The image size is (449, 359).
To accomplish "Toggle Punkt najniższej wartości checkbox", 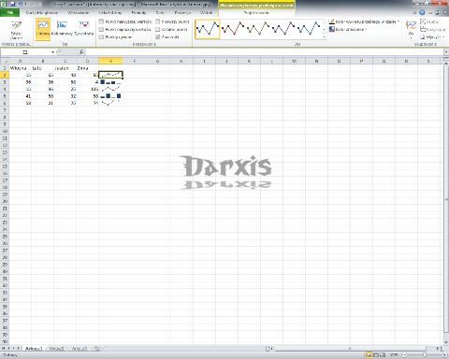I will 101,29.
